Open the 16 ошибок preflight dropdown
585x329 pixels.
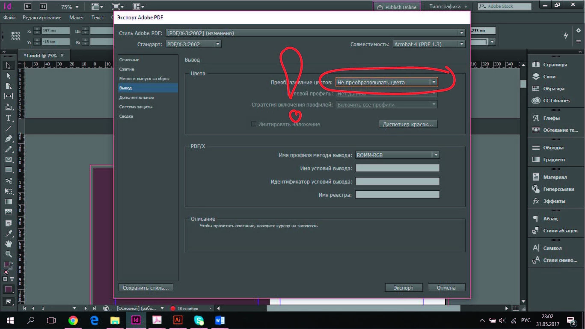click(x=210, y=308)
